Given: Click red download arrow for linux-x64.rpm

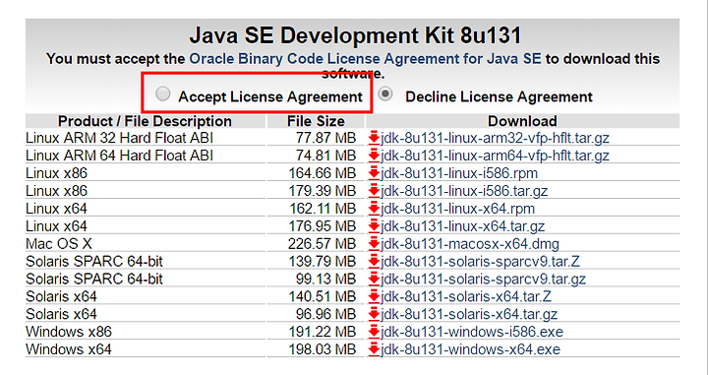Looking at the screenshot, I should 374,209.
